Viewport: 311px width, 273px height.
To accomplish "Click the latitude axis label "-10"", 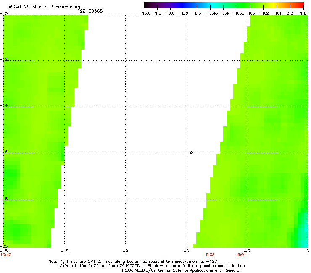I will 4,14.
